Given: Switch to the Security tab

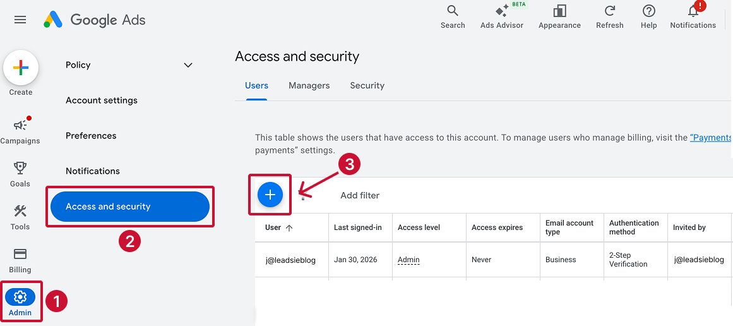Looking at the screenshot, I should click(x=367, y=85).
